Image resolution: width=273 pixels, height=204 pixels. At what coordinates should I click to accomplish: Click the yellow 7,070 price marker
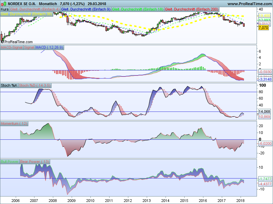[x=263, y=28]
